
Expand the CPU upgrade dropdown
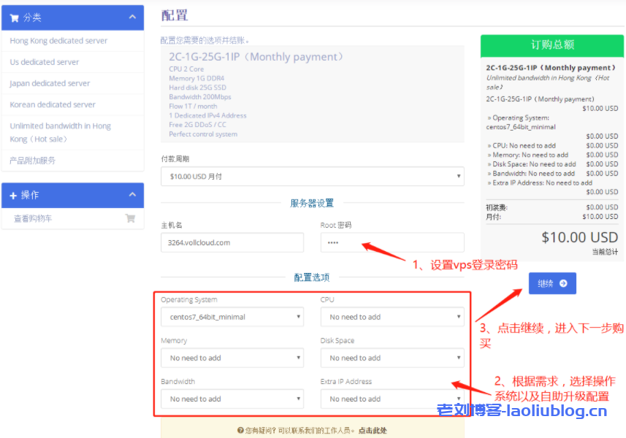[392, 317]
